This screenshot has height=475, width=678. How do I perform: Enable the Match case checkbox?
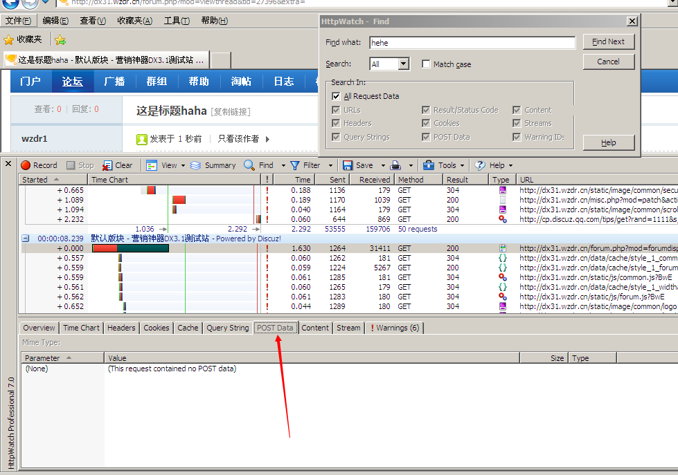click(426, 64)
